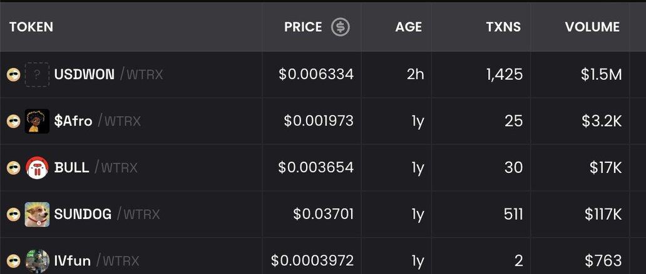Sort table by AGE column header
Viewport: 646px width, 274px height.
tap(408, 27)
